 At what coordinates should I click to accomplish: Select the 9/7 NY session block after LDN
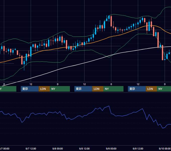[60, 89]
